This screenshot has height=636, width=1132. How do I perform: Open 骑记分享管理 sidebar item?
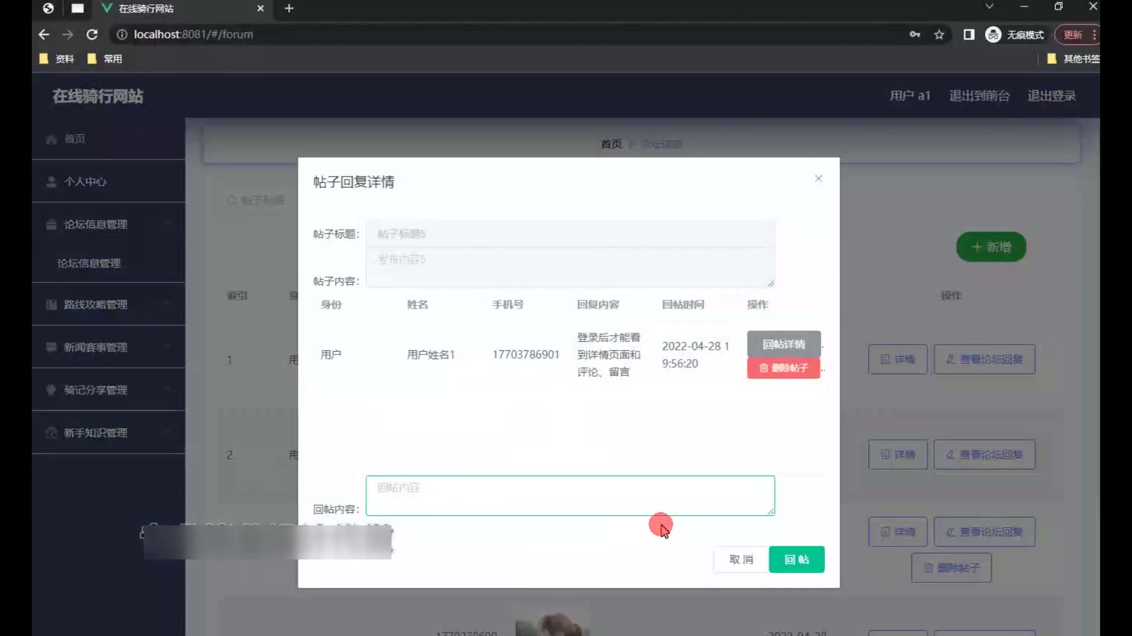[x=96, y=390]
